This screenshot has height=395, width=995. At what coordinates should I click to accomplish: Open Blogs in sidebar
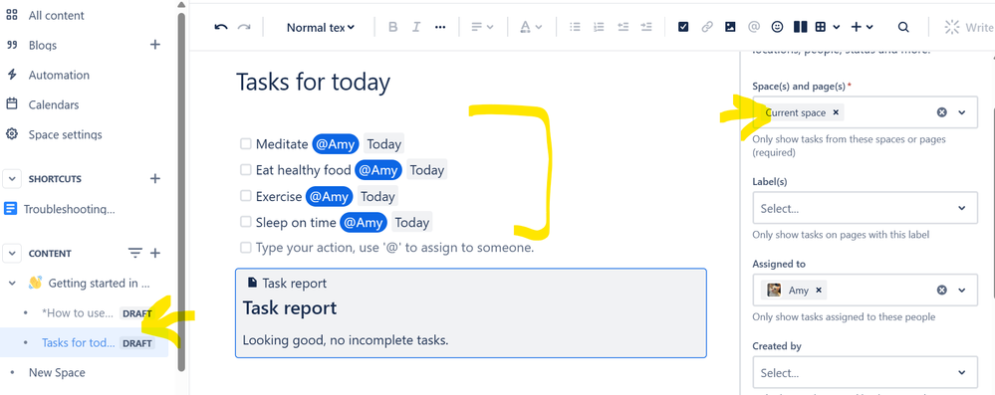coord(43,45)
